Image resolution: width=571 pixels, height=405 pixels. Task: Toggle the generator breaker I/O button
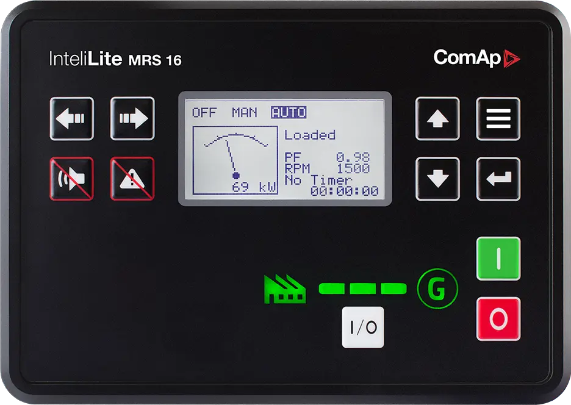point(363,327)
